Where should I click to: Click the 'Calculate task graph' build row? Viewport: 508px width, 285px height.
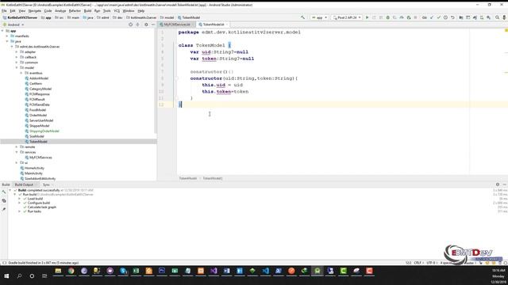point(42,207)
